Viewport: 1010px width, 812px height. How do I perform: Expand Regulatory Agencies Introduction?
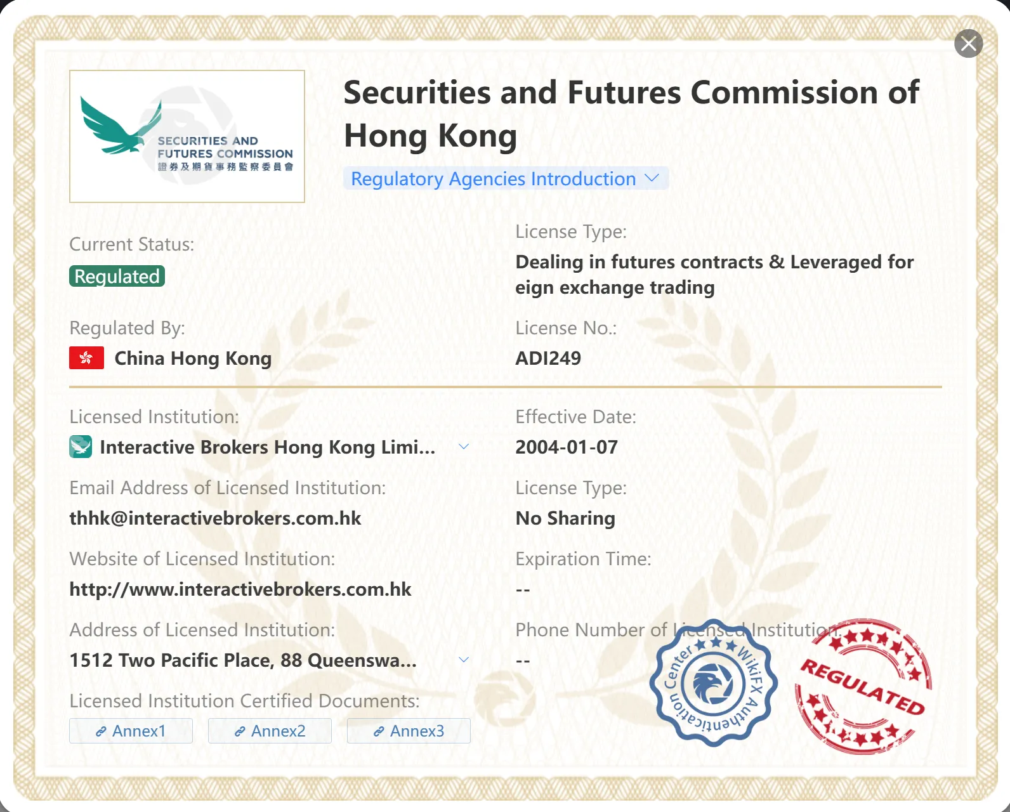click(x=506, y=179)
